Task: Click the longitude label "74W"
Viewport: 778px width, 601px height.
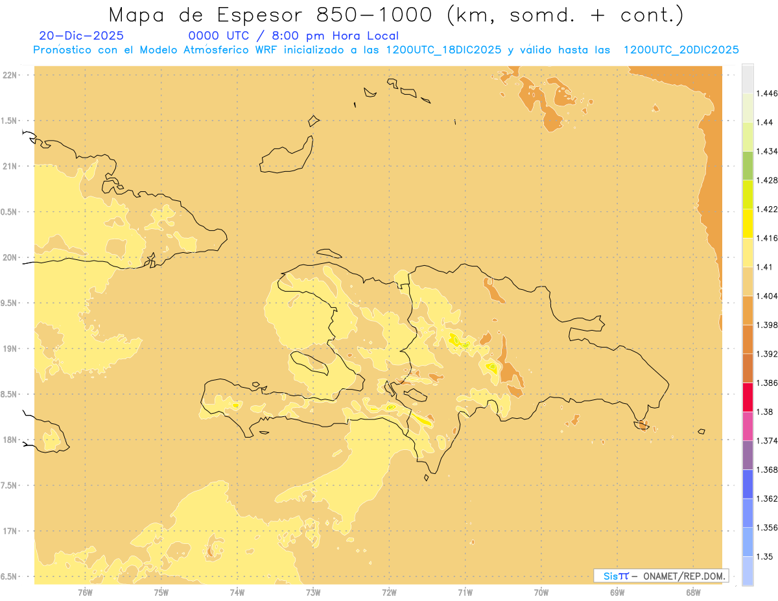Action: 237,593
